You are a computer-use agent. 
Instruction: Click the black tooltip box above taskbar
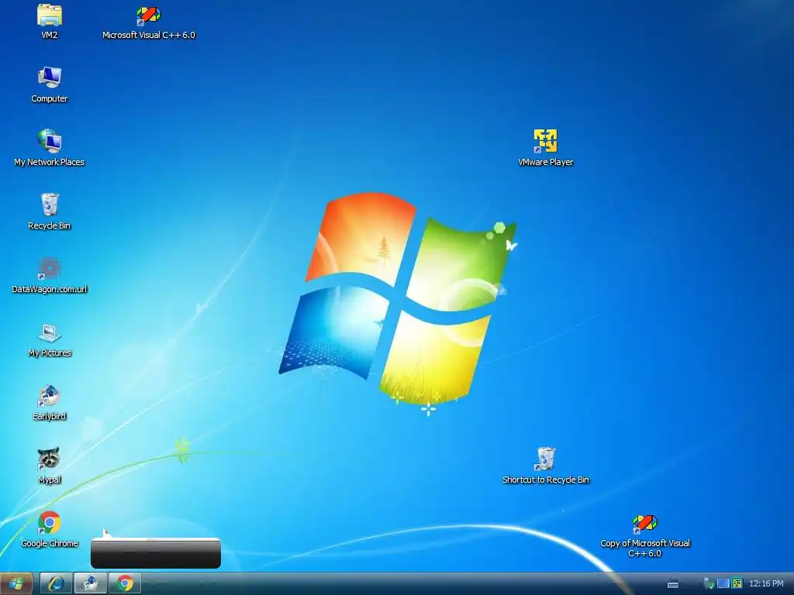155,553
